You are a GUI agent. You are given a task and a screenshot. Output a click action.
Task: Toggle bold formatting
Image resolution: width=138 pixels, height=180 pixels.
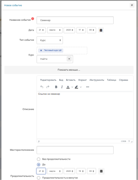[56, 87]
